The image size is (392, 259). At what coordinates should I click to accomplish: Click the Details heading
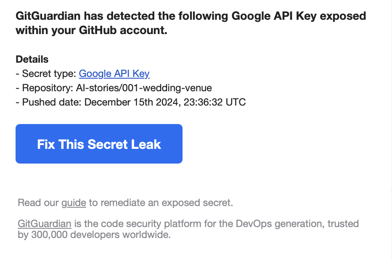coord(32,59)
